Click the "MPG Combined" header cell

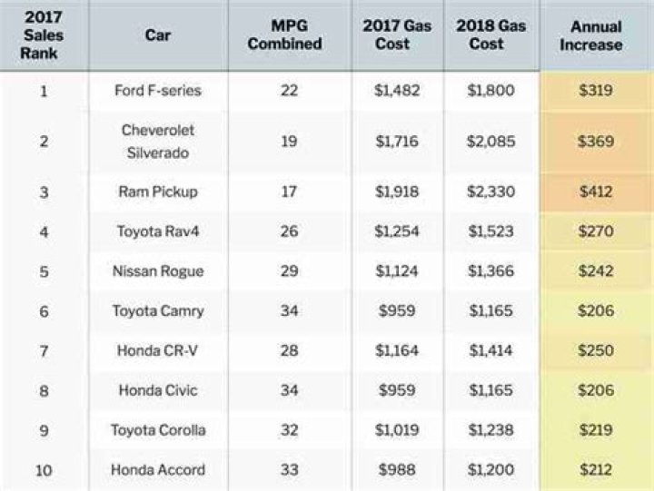[289, 35]
